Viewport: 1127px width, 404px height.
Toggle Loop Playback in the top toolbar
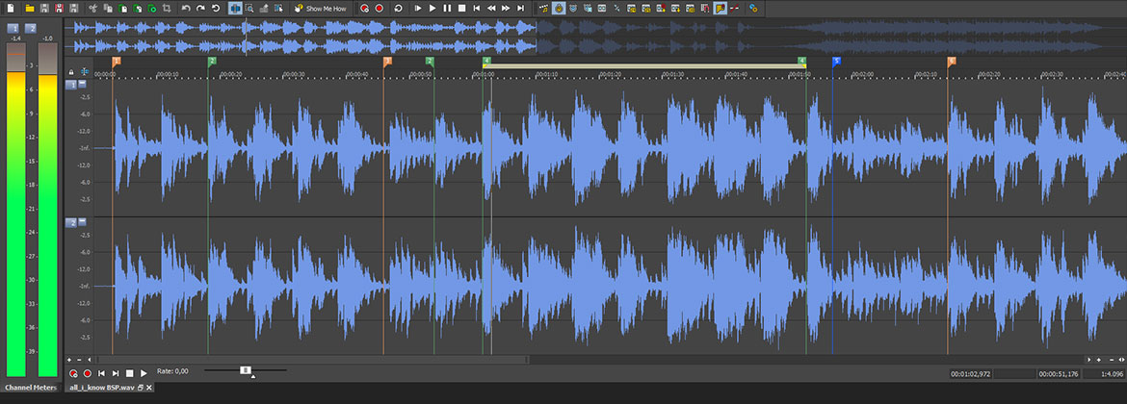click(398, 8)
